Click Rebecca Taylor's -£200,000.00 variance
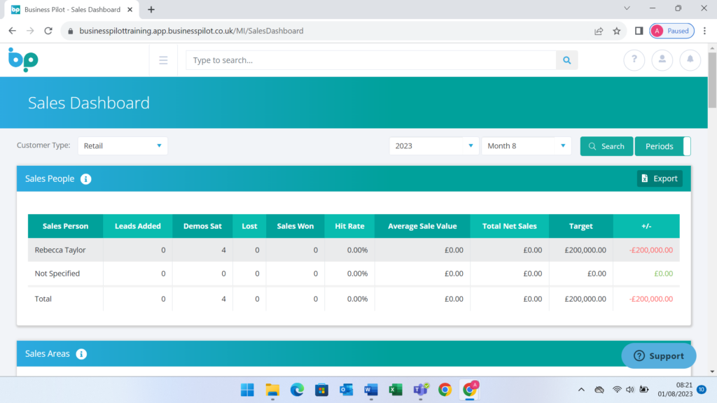The width and height of the screenshot is (717, 403). 651,250
